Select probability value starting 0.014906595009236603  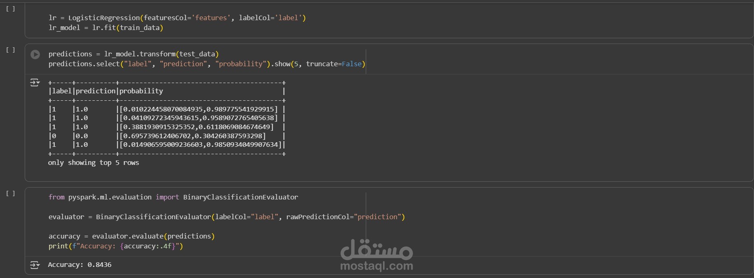click(x=201, y=144)
